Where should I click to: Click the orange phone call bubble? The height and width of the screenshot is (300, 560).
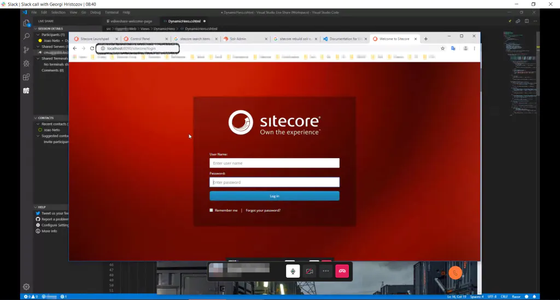tap(455, 273)
